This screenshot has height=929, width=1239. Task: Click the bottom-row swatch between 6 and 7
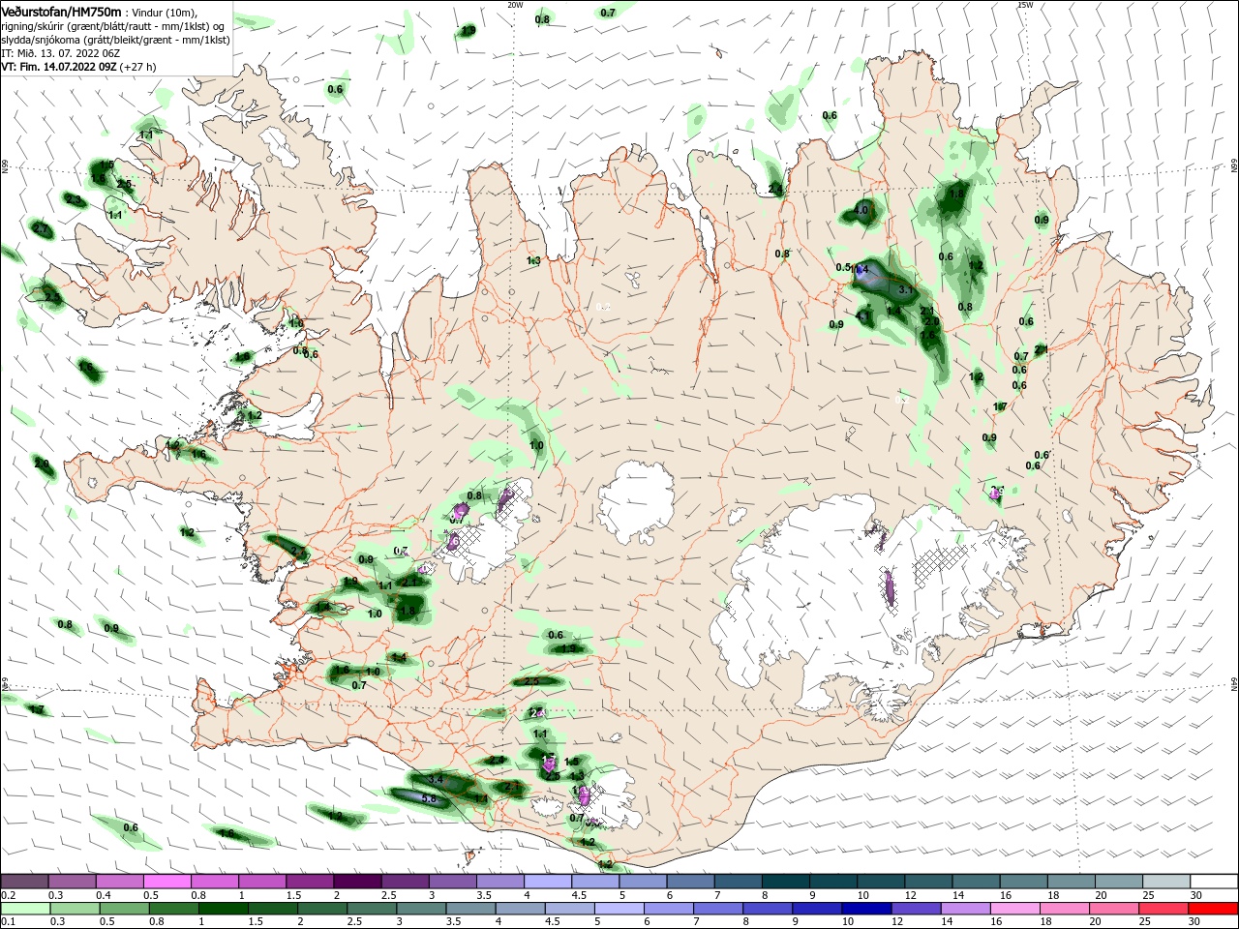[x=669, y=909]
